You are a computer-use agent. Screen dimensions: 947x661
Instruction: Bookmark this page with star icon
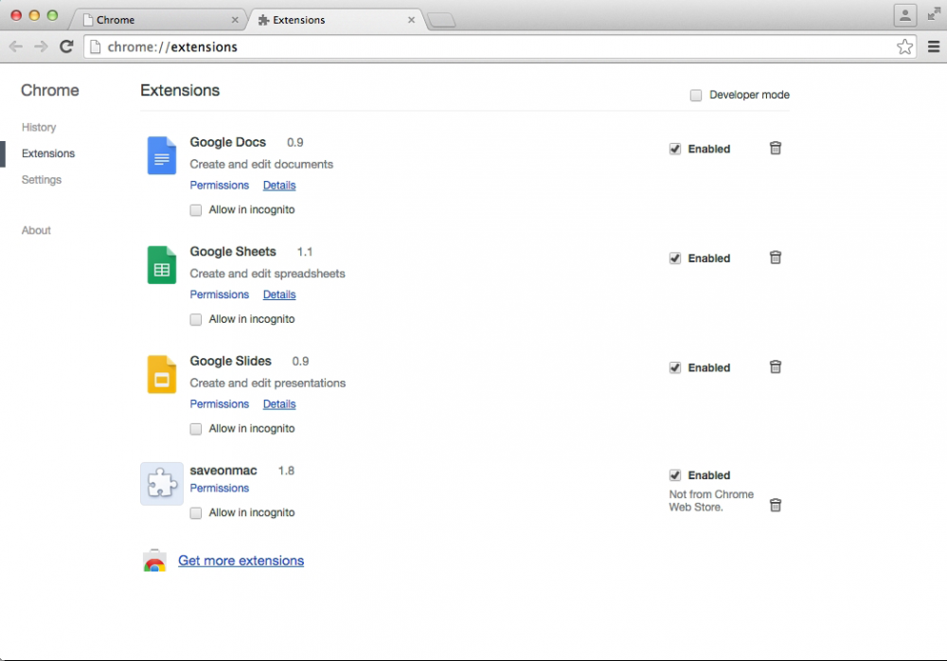(904, 46)
